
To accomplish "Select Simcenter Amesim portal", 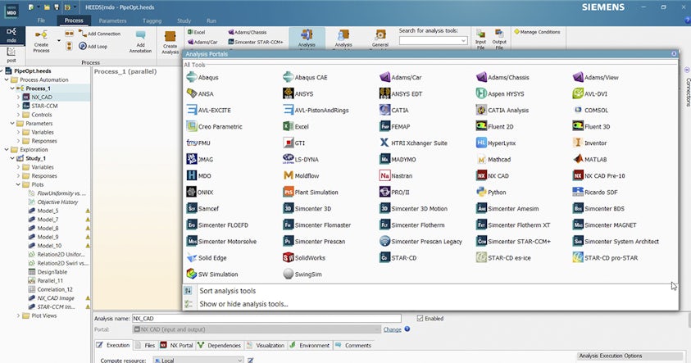I will (x=507, y=208).
